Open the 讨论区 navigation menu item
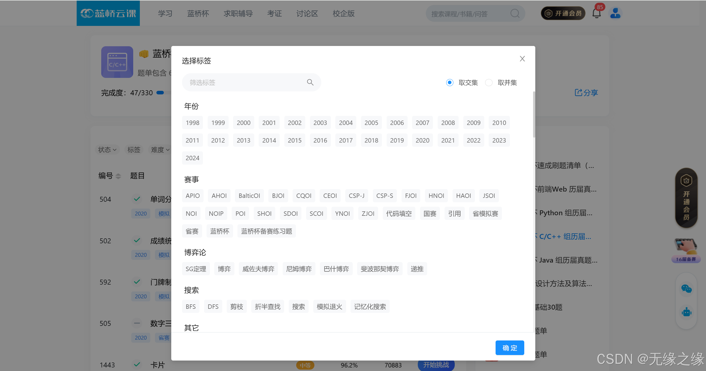The image size is (706, 371). click(307, 13)
